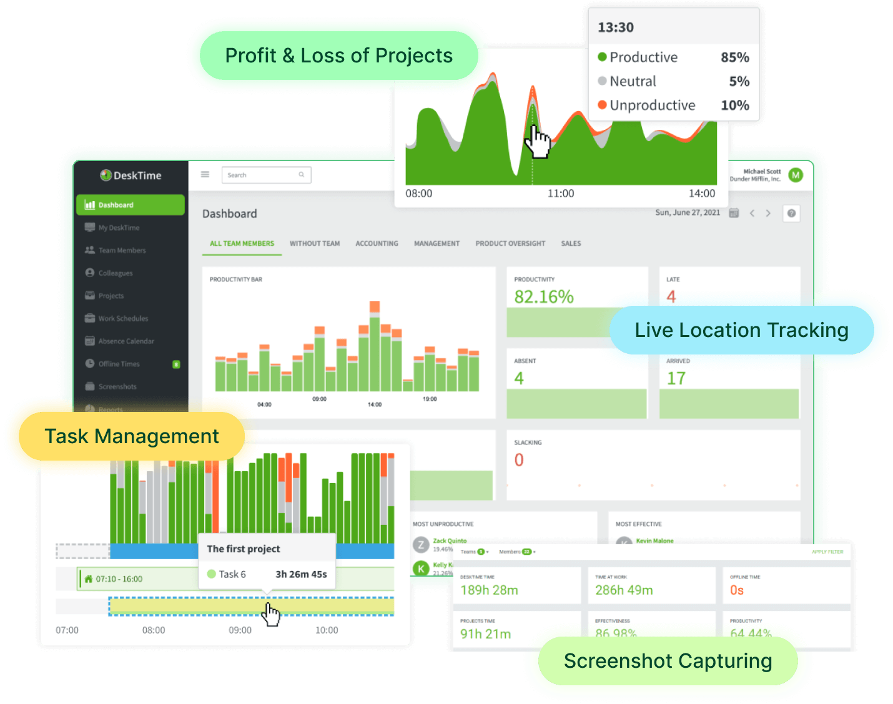Click the magnifier icon in the search box
The height and width of the screenshot is (704, 893).
click(301, 175)
